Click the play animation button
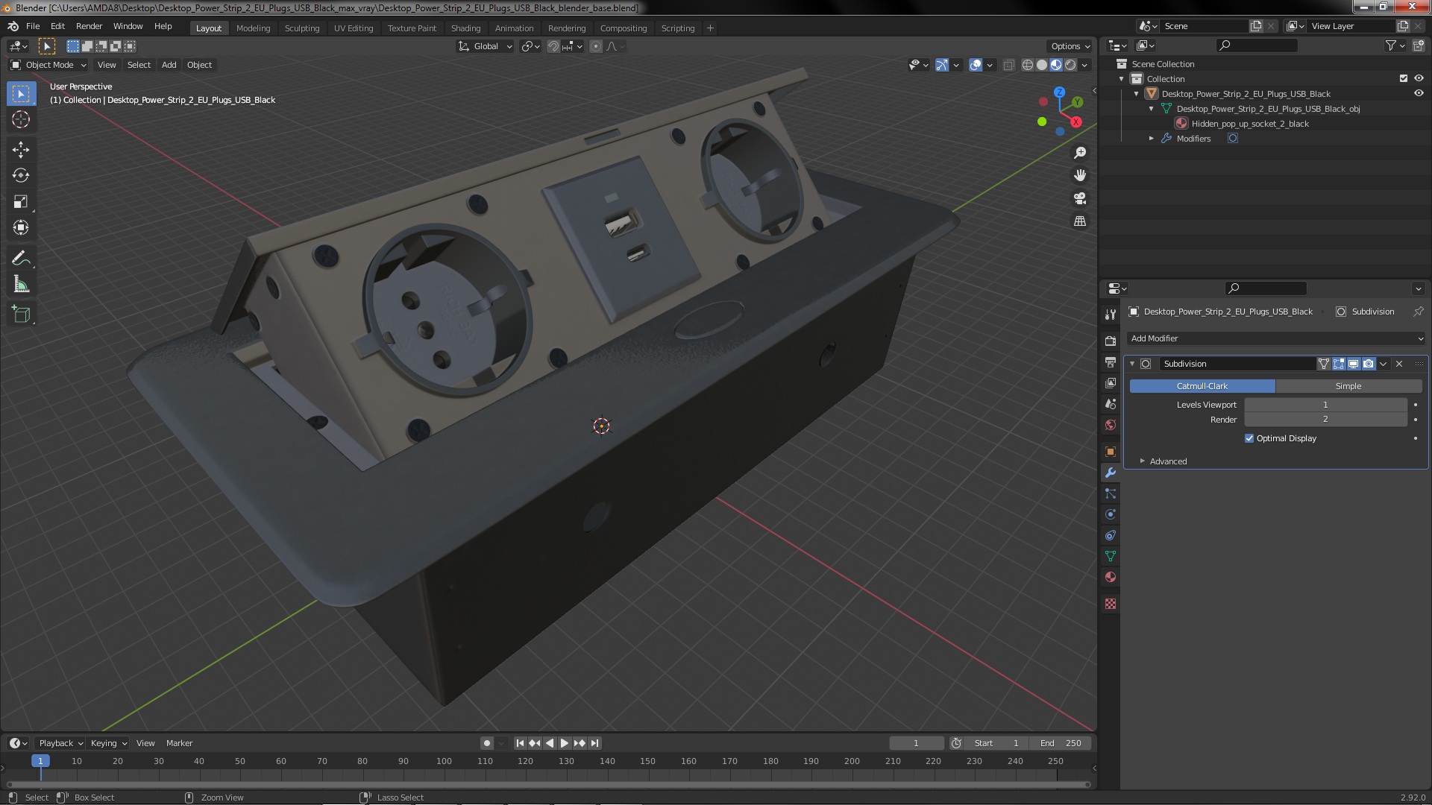The width and height of the screenshot is (1432, 805). (x=565, y=743)
